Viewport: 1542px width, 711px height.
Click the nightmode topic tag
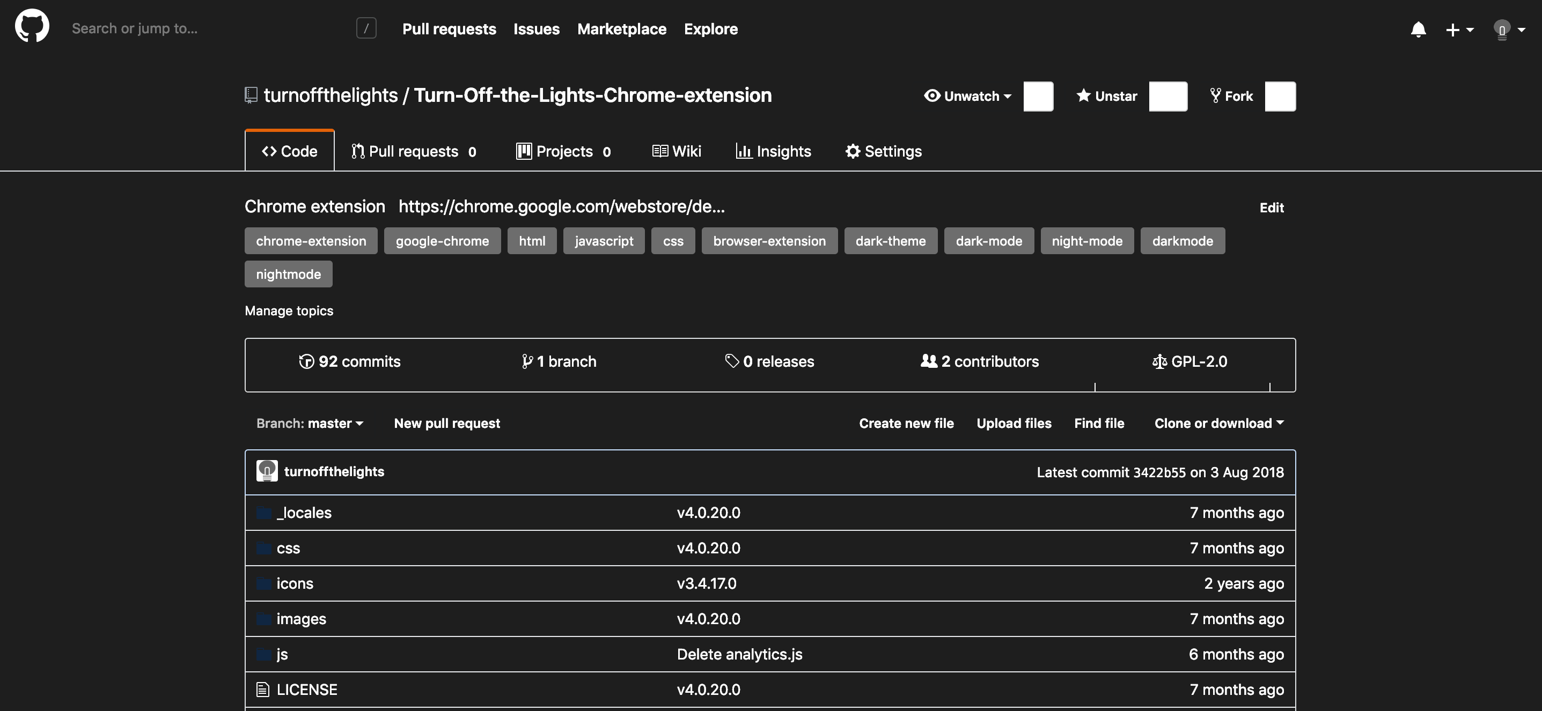(x=289, y=274)
